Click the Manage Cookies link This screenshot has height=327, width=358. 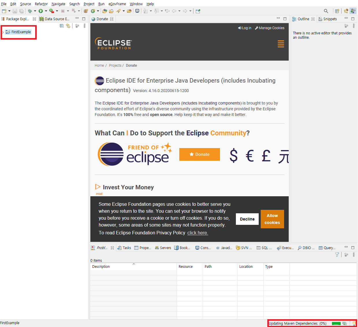coord(270,28)
